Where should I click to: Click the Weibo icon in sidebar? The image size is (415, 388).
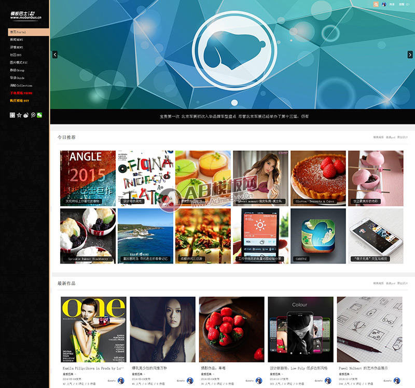tap(26, 115)
